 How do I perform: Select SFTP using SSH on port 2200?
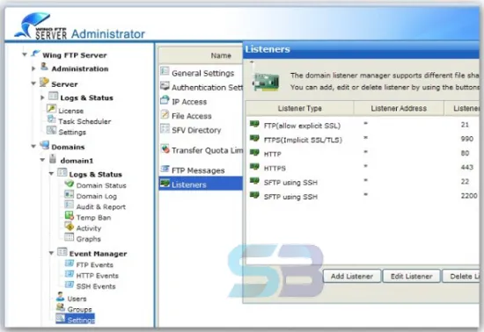[363, 197]
